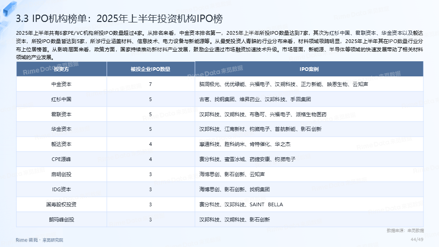Click the '君联资本' investor cell
Viewport: 439px width, 247px height.
61,114
